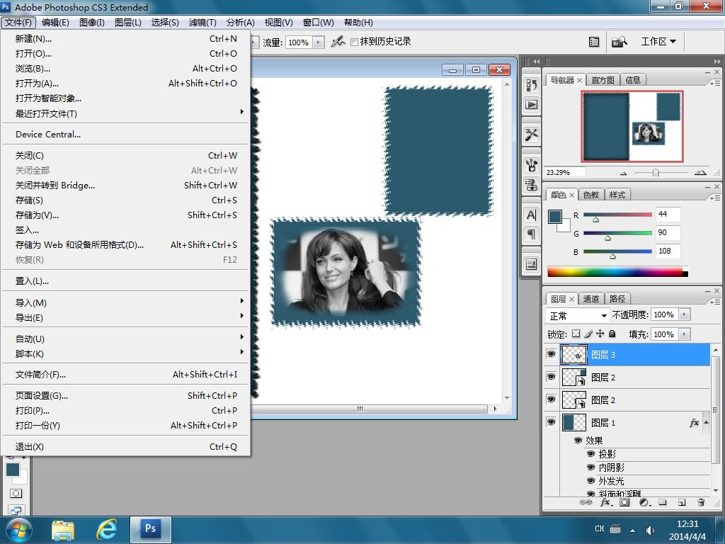Zoom in using Navigator large mountains icon
Image resolution: width=725 pixels, height=544 pixels.
[x=700, y=173]
